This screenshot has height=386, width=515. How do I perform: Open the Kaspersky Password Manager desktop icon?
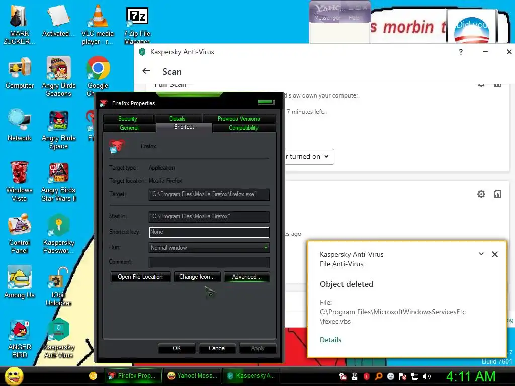click(58, 234)
